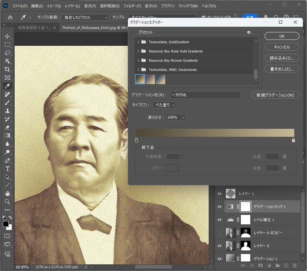Click the グラデーション名 text field

pos(205,95)
